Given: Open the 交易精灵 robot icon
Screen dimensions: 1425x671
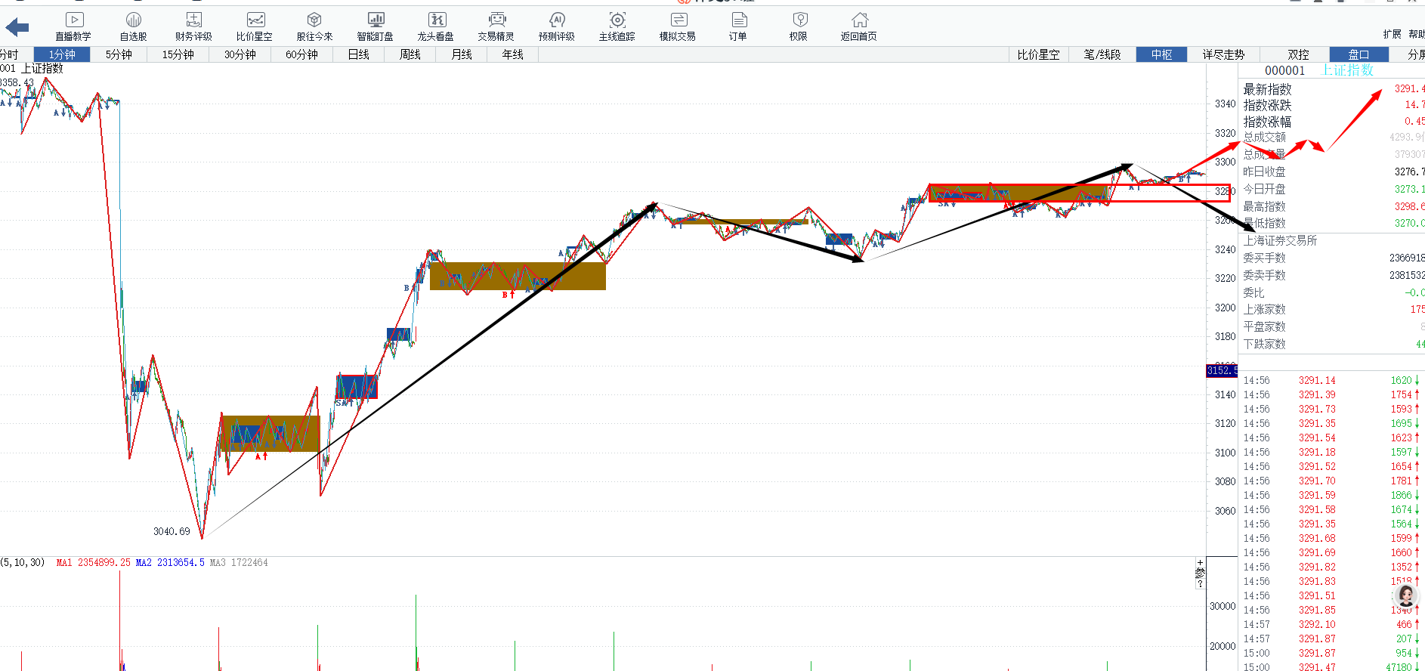Looking at the screenshot, I should point(496,26).
